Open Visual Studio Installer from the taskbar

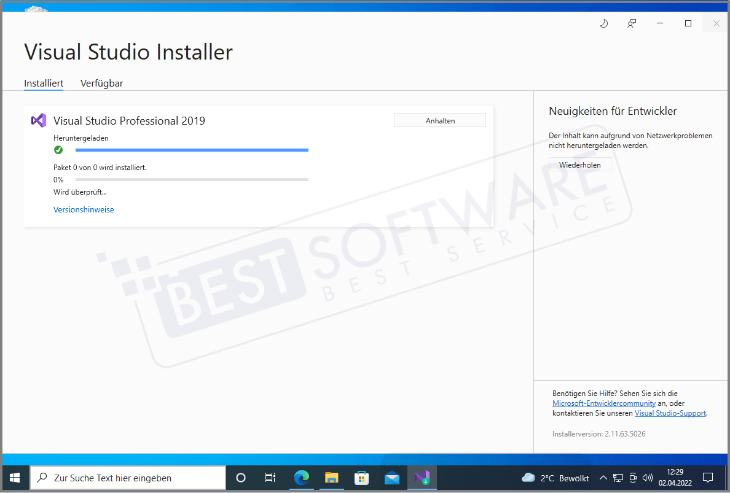(x=422, y=477)
